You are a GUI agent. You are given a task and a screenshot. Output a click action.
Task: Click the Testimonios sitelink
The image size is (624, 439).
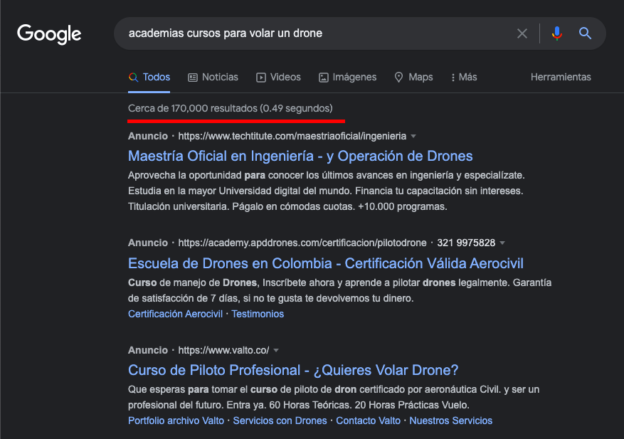tap(258, 314)
